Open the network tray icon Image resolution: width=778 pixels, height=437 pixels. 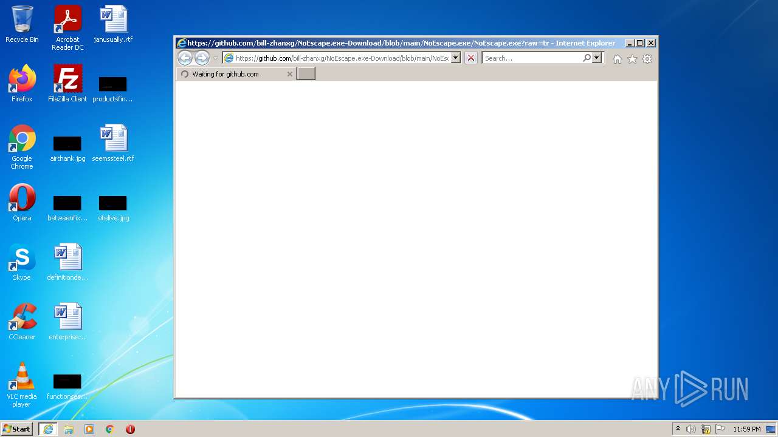[706, 429]
